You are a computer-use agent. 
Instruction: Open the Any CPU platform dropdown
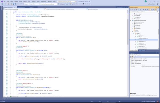click(x=35, y=4)
